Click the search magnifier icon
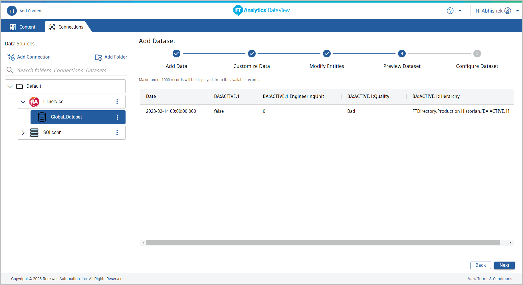 coord(10,70)
